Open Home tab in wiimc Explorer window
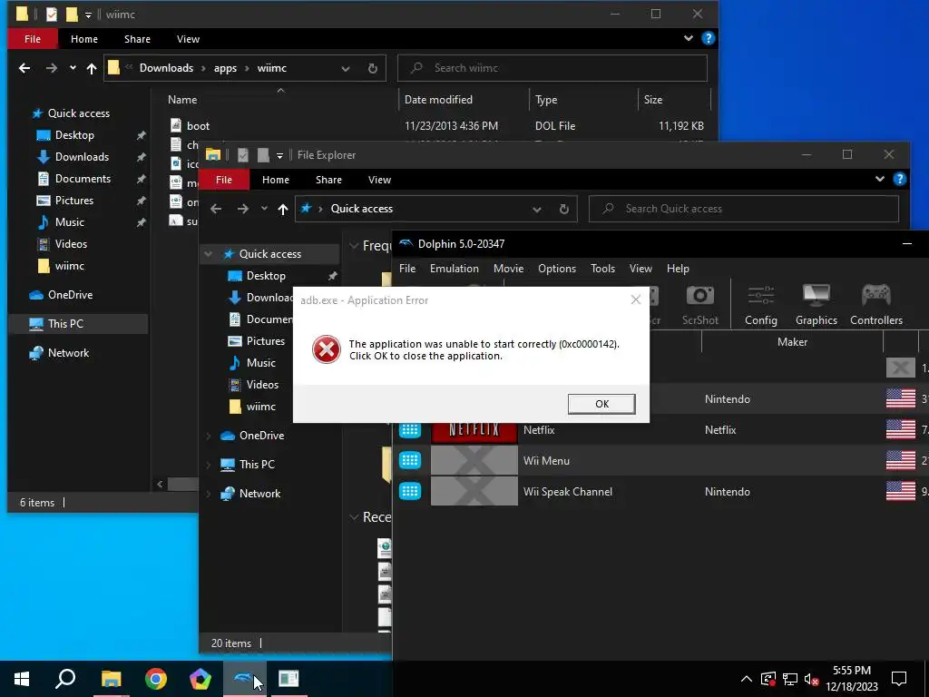This screenshot has height=697, width=929. coord(84,39)
